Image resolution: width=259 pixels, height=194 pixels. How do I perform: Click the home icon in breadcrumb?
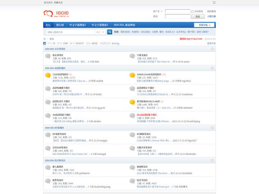point(45,39)
